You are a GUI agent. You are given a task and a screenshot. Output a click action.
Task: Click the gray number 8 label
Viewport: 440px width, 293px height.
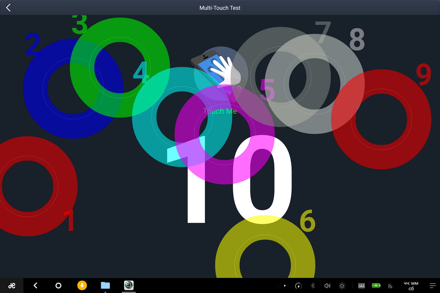coord(357,39)
